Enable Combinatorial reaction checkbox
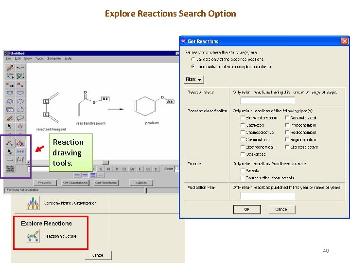 [243, 140]
